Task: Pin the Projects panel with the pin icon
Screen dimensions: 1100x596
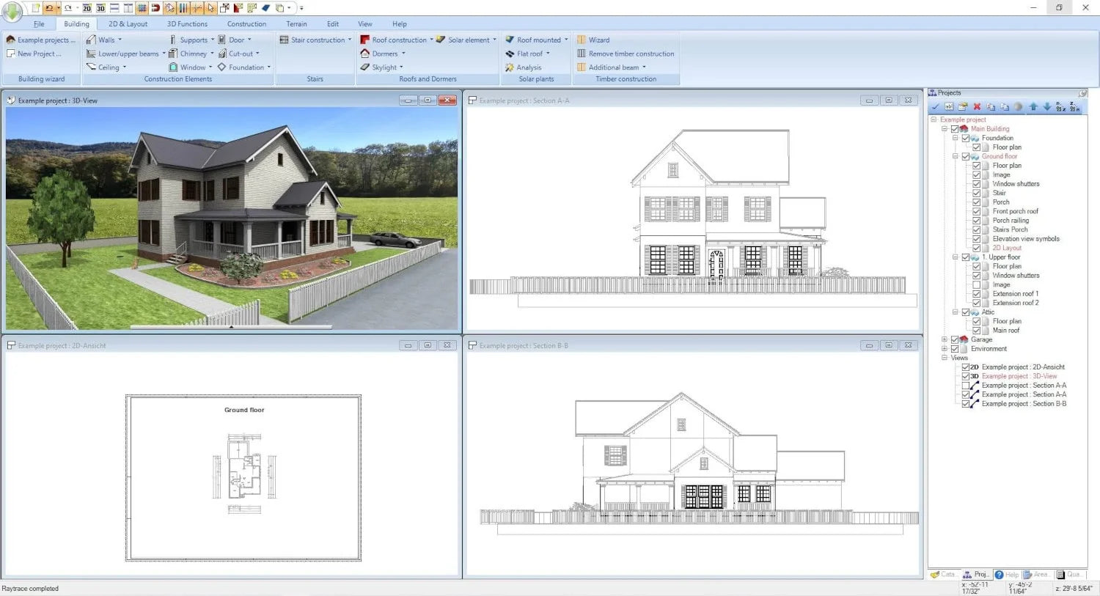Action: [1082, 93]
